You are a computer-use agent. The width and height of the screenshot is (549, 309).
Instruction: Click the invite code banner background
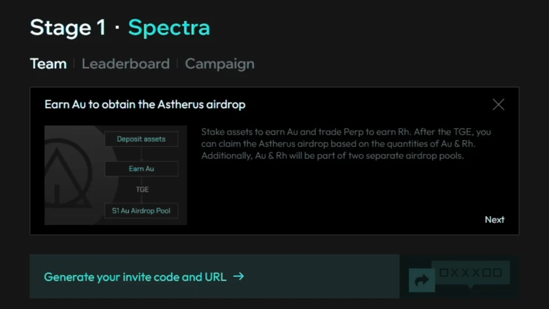(214, 276)
